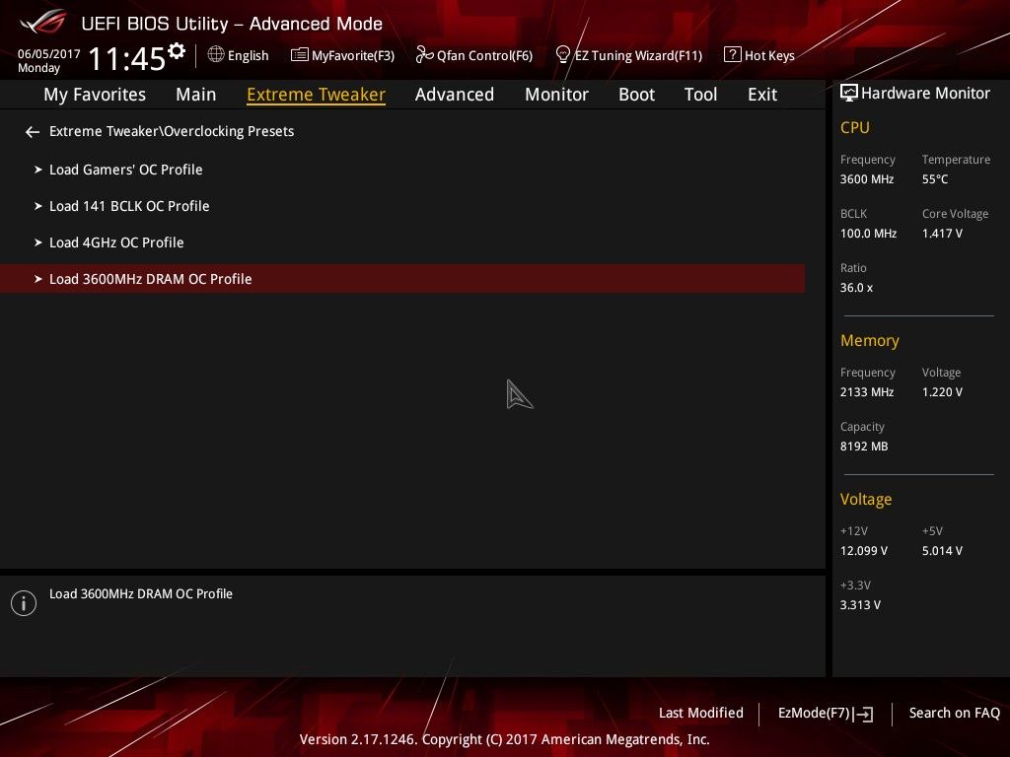Click memory capacity 8192 MB
Screen dimensions: 1010x757
pyautogui.click(x=864, y=447)
